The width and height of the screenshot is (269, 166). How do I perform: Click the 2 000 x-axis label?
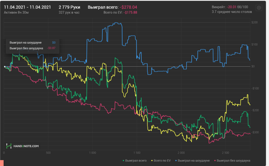[181, 153]
